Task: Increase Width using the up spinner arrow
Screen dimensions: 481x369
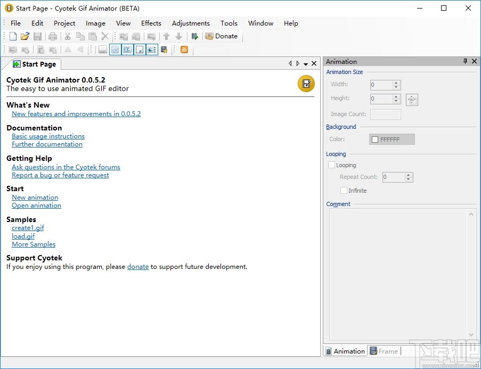Action: [396, 83]
